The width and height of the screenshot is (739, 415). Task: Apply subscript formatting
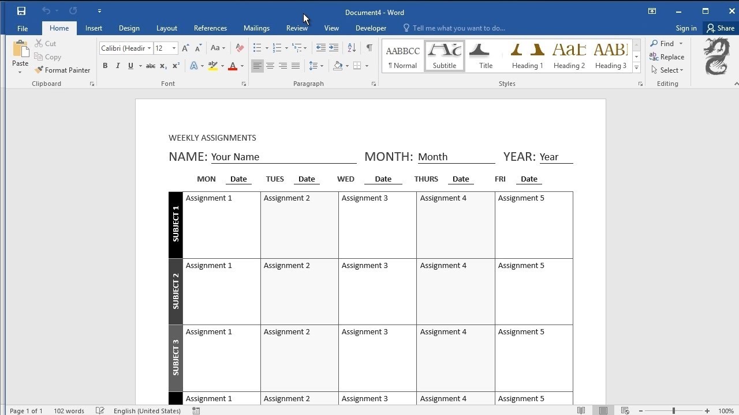click(x=163, y=65)
